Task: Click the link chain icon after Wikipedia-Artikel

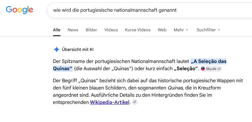Action: click(x=135, y=102)
